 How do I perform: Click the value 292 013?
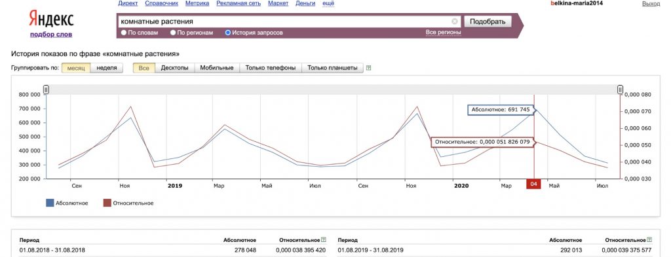pos(571,250)
